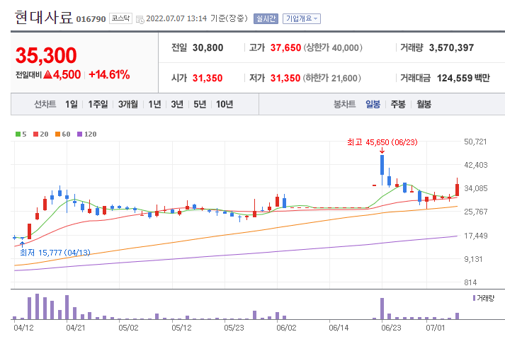The width and height of the screenshot is (505, 339).
Task: Click the green 5-day moving average swatch
Action: click(x=18, y=134)
